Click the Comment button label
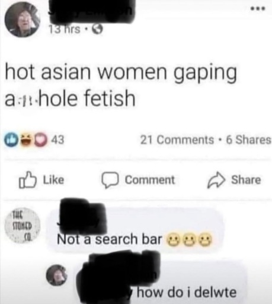The image size is (272, 304). tap(150, 180)
